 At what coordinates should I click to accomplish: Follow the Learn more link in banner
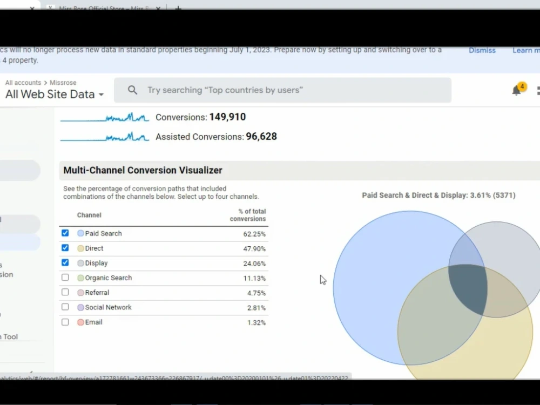coord(526,50)
